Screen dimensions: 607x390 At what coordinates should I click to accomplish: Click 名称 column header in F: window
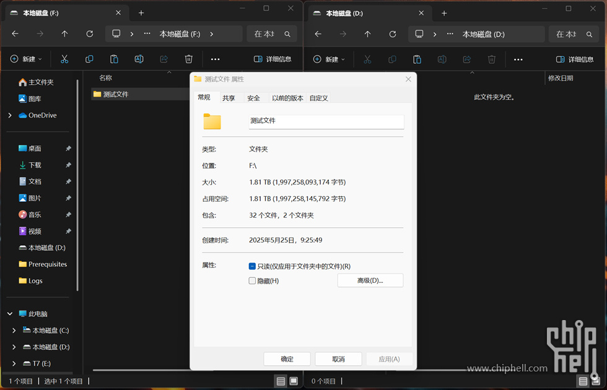pos(105,78)
